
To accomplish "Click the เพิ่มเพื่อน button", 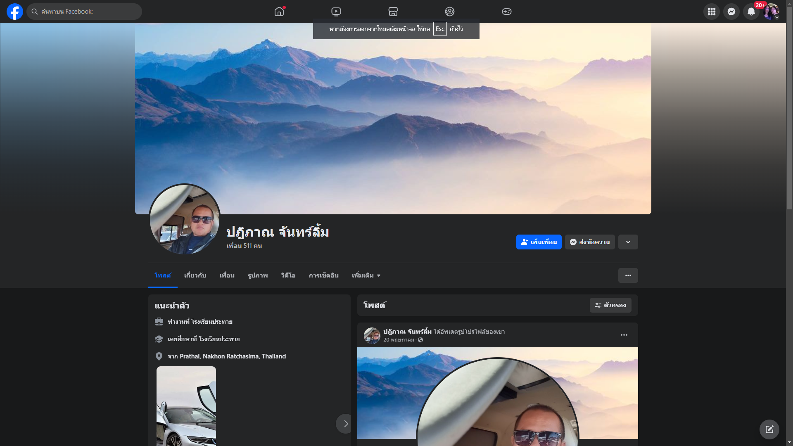I will tap(539, 242).
